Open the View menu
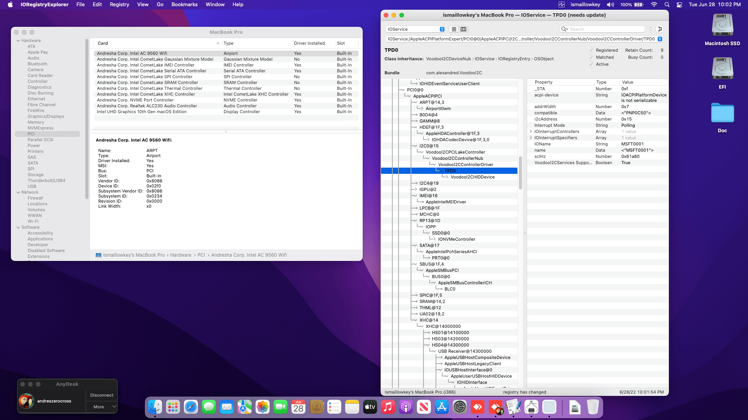This screenshot has height=420, width=748. pyautogui.click(x=143, y=5)
